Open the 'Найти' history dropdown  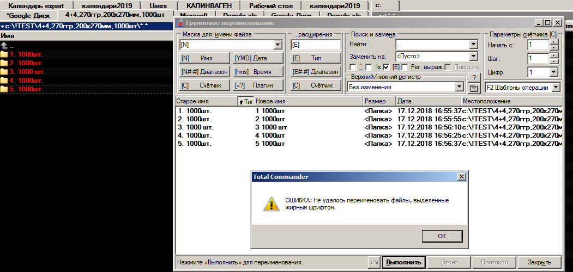pos(474,45)
